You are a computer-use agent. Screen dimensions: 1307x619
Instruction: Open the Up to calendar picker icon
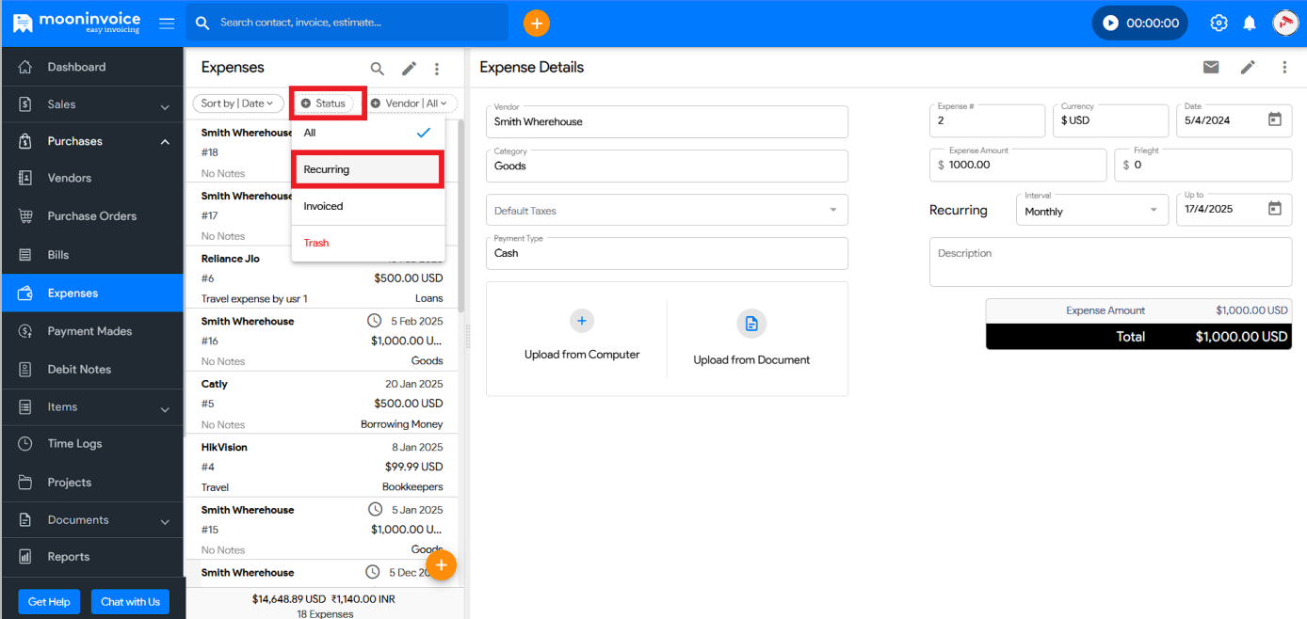(1275, 209)
